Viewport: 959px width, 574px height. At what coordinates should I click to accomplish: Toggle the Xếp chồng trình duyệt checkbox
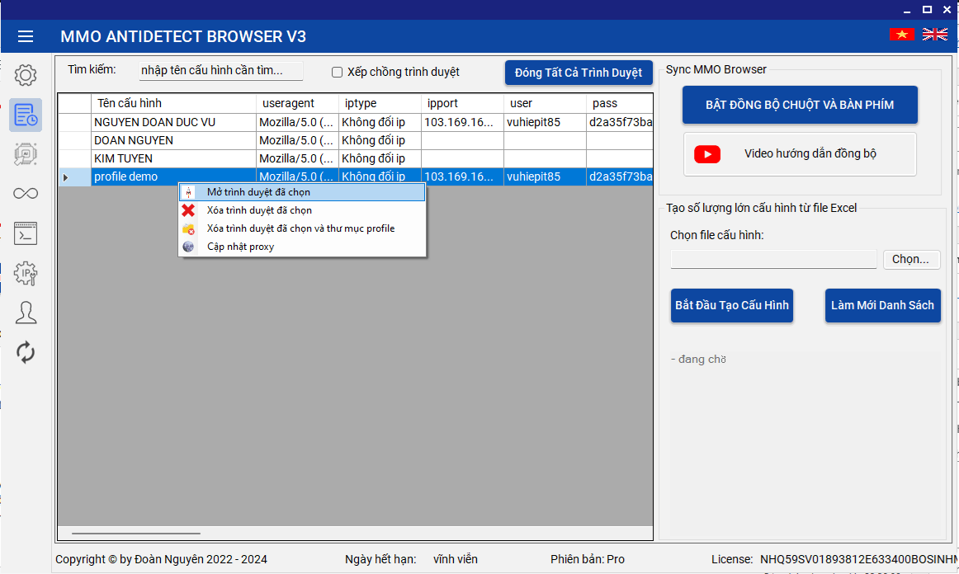pyautogui.click(x=337, y=72)
